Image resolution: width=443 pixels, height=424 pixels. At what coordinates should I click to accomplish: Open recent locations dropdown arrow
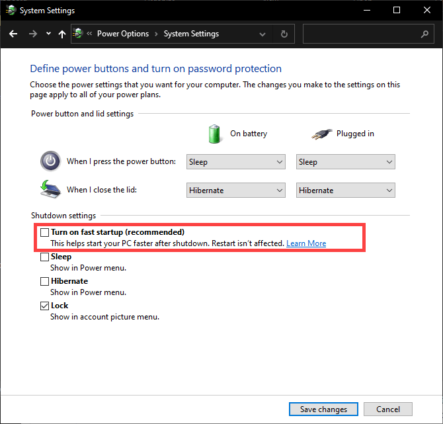(48, 34)
